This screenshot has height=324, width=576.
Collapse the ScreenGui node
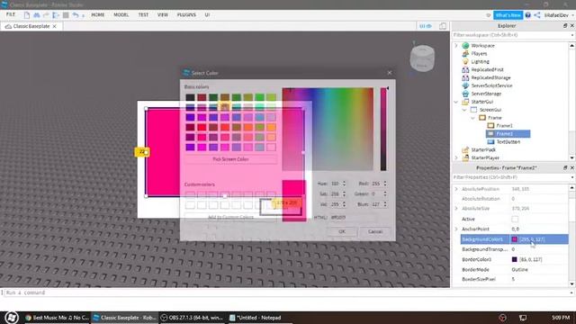[x=464, y=110]
